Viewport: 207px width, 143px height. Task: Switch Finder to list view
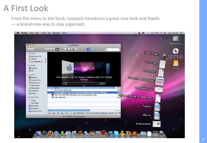pos(50,49)
